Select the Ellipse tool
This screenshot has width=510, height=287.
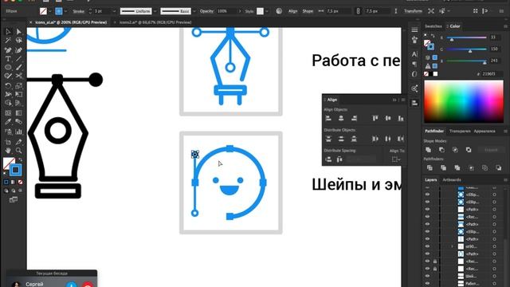point(8,67)
